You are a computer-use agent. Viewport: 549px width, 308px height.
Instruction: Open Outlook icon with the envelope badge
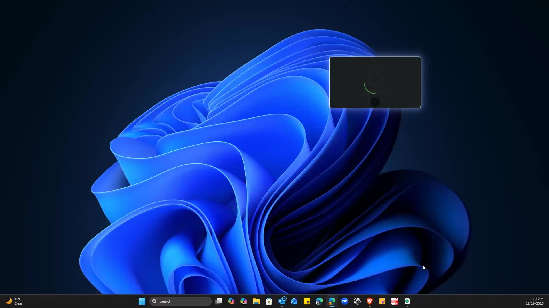(x=282, y=301)
